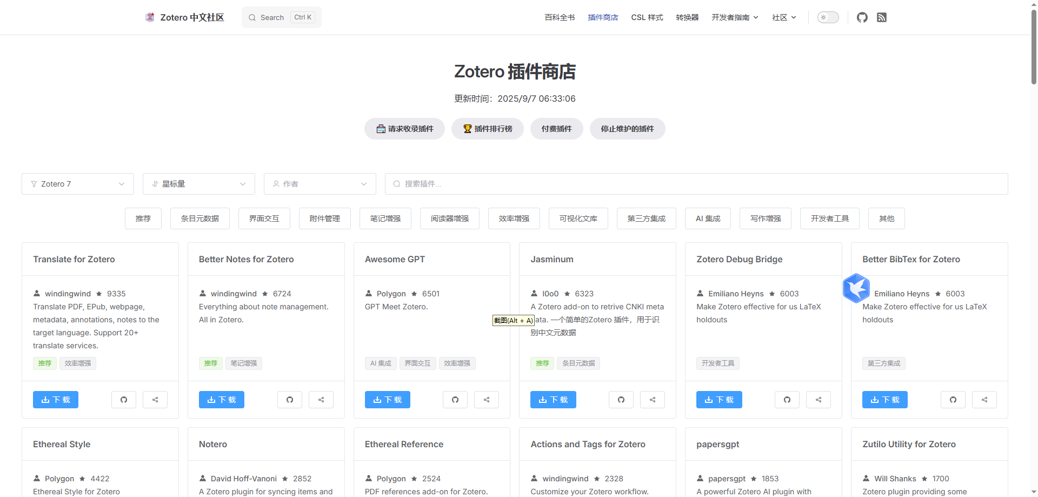Open the RSS feed icon in header
Viewport: 1038px width, 497px height.
point(882,17)
